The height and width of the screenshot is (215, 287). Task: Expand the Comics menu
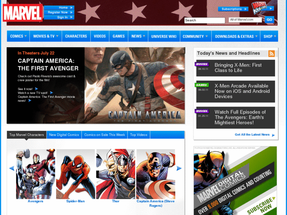18,36
